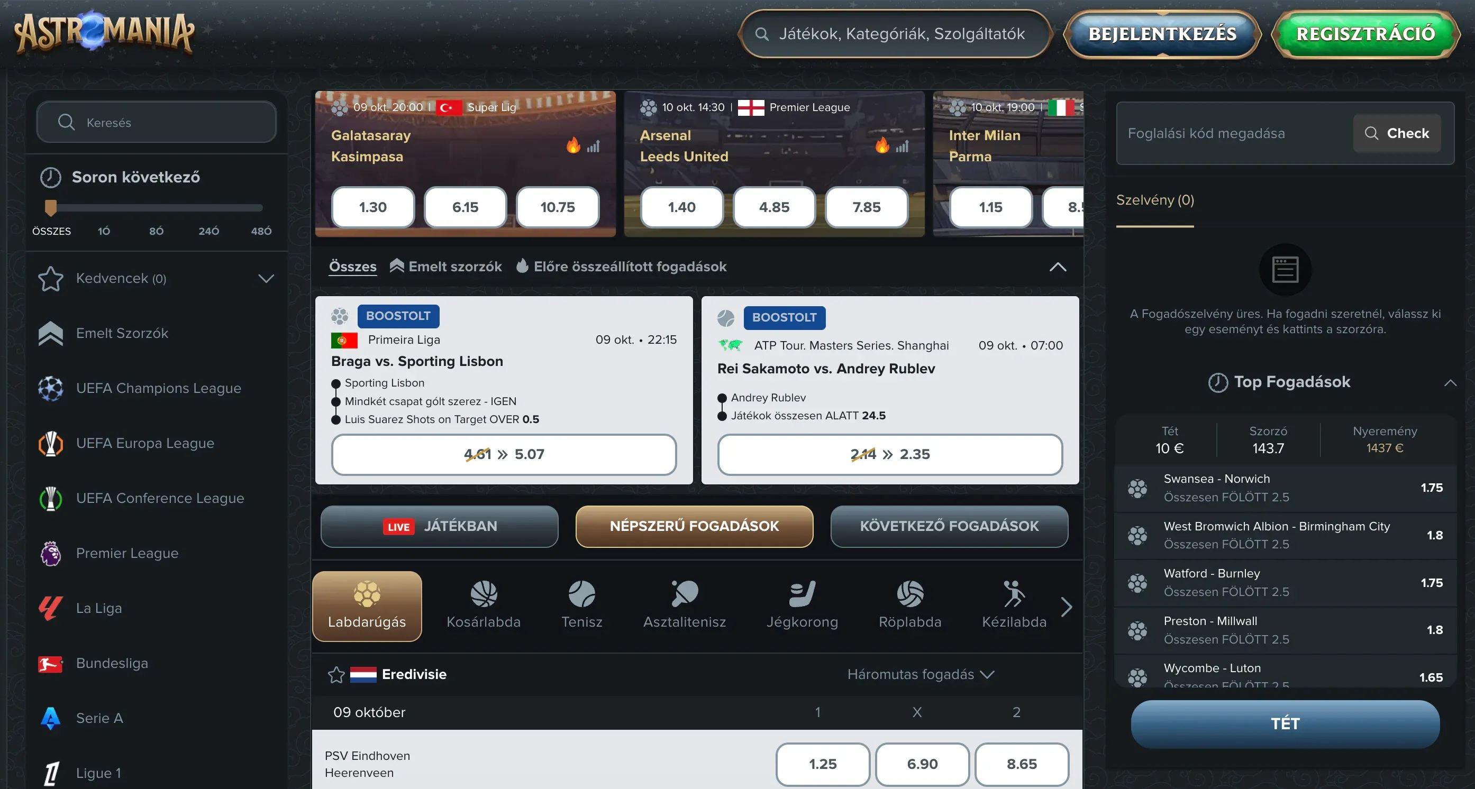
Task: Select odds 4.85 draw Arsenal vs Leeds
Action: [774, 207]
